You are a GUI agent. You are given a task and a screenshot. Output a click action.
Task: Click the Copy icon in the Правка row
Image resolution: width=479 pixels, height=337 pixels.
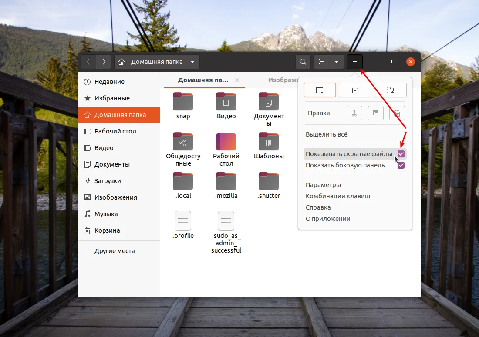pos(375,113)
